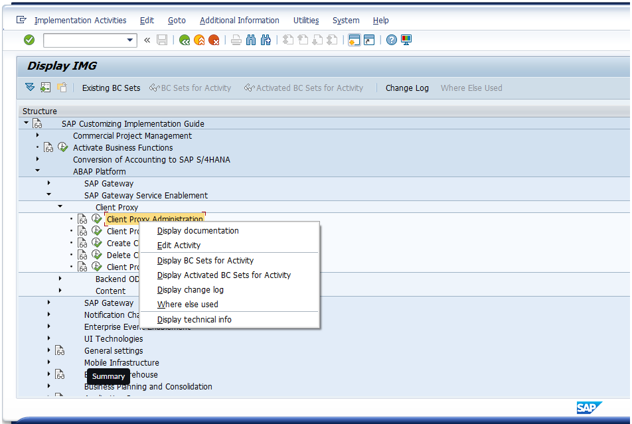This screenshot has height=424, width=632.
Task: Click the greyed release notes icon
Action: point(62,87)
